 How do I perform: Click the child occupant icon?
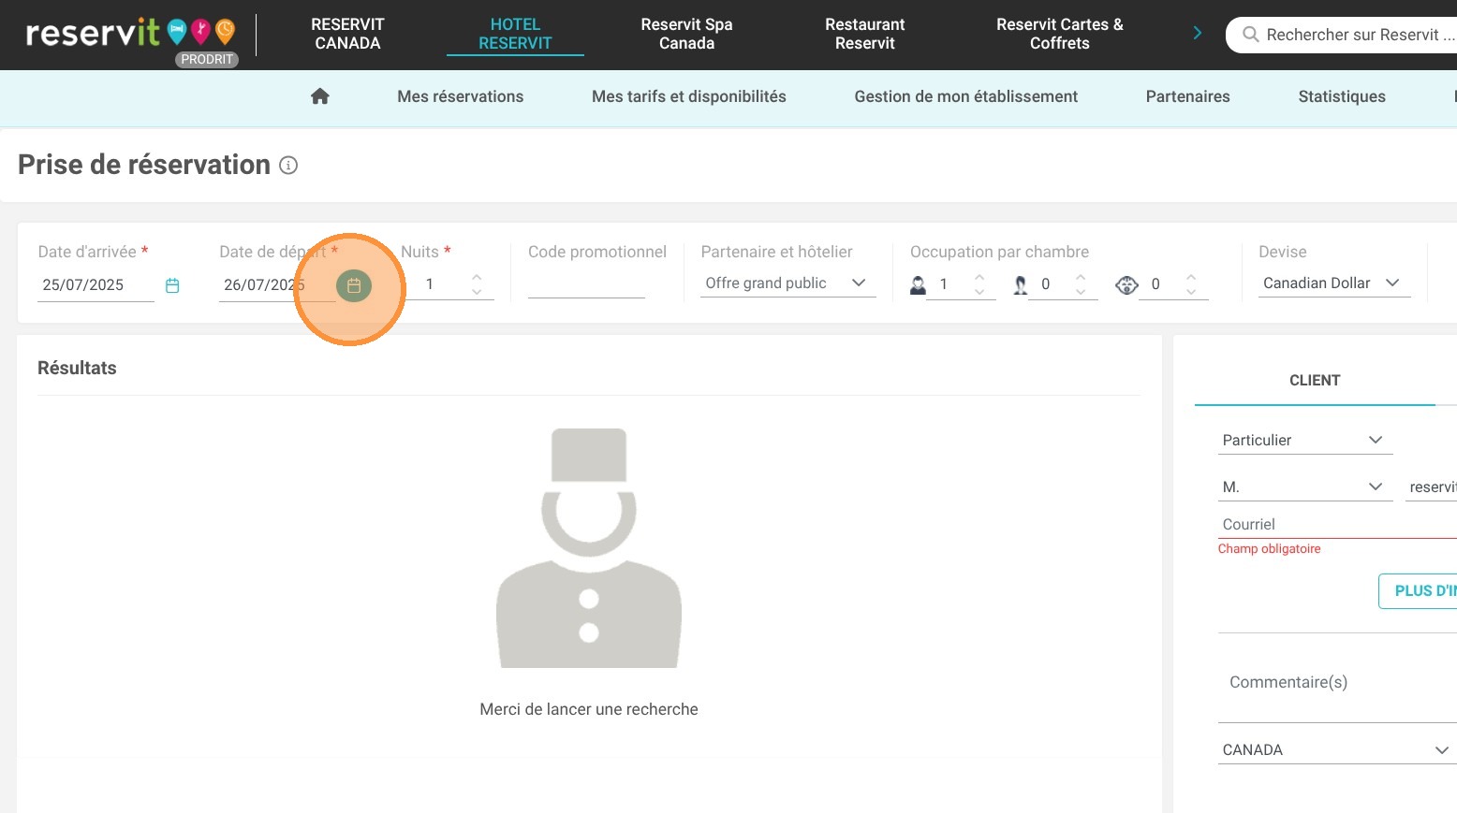point(1021,284)
